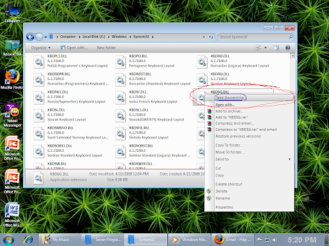
Task: Switch to Gmail Firefox taskbar button
Action: [233, 240]
